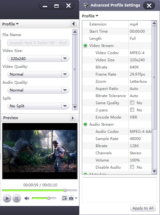The width and height of the screenshot is (160, 215).
Task: Click the preview video thumbnail
Action: (40, 151)
